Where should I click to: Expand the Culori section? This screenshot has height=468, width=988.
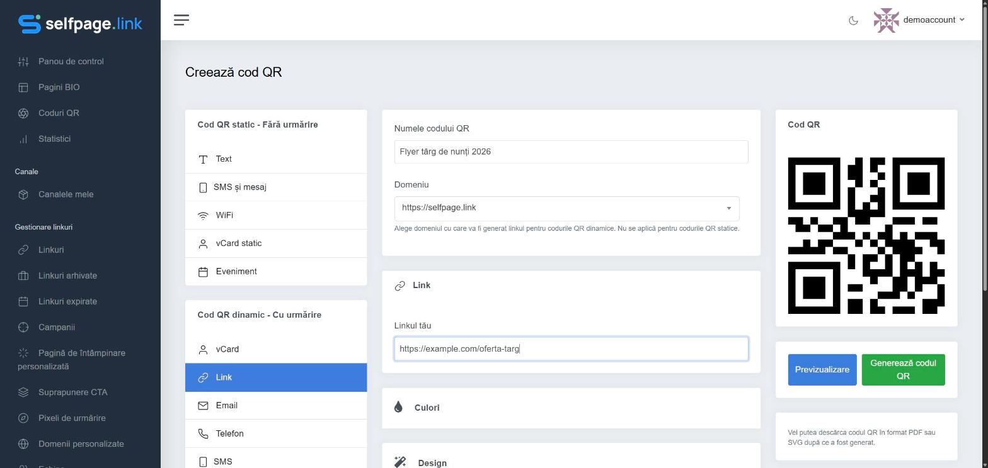point(571,408)
